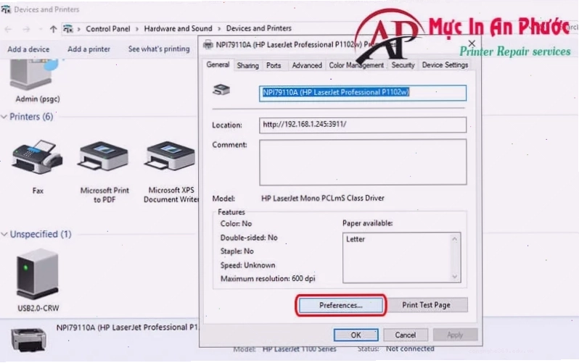
Task: Expand breadcrumb arrow before Control Panel
Action: click(x=78, y=29)
